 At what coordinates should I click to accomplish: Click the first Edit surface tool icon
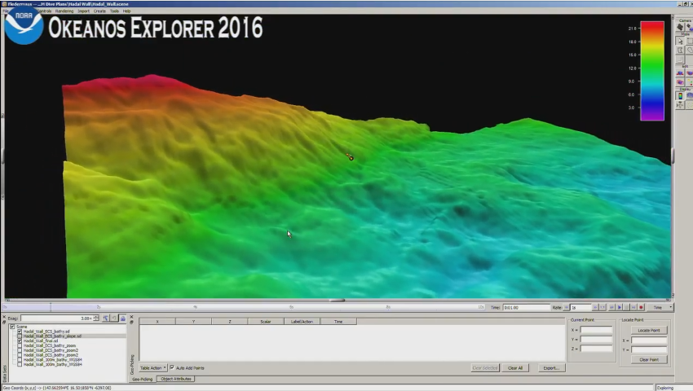[x=680, y=72]
